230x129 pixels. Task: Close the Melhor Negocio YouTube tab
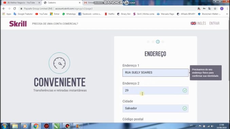point(39,3)
